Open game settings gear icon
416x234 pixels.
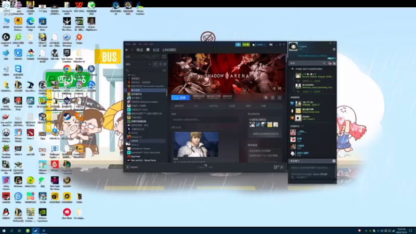tap(266, 98)
